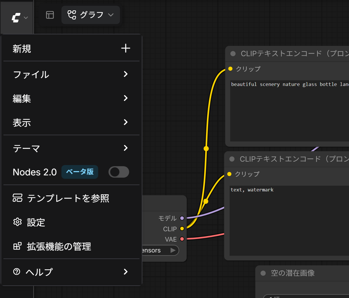The width and height of the screenshot is (349, 298).
Task: Expand the arrow next to ファイル
Action: pos(126,74)
